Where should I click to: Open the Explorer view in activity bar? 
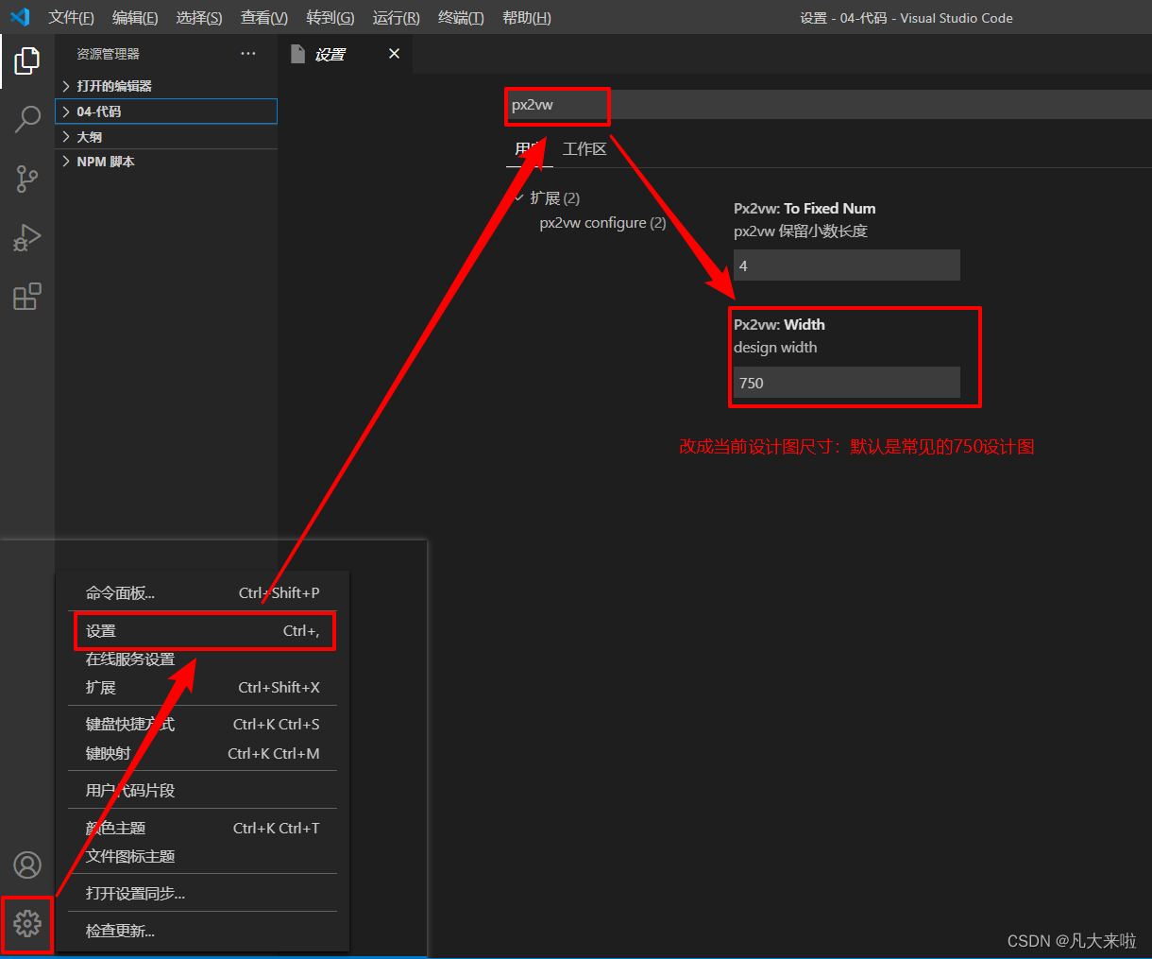(27, 61)
